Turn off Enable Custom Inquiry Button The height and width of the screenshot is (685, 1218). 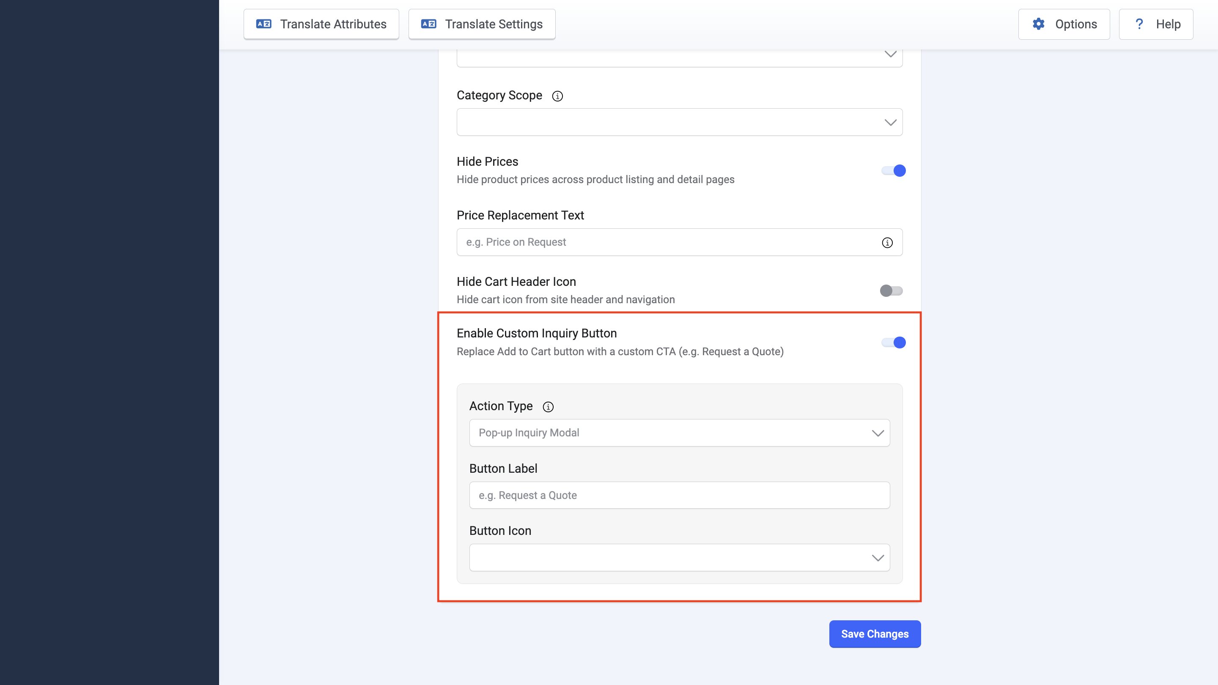(893, 343)
